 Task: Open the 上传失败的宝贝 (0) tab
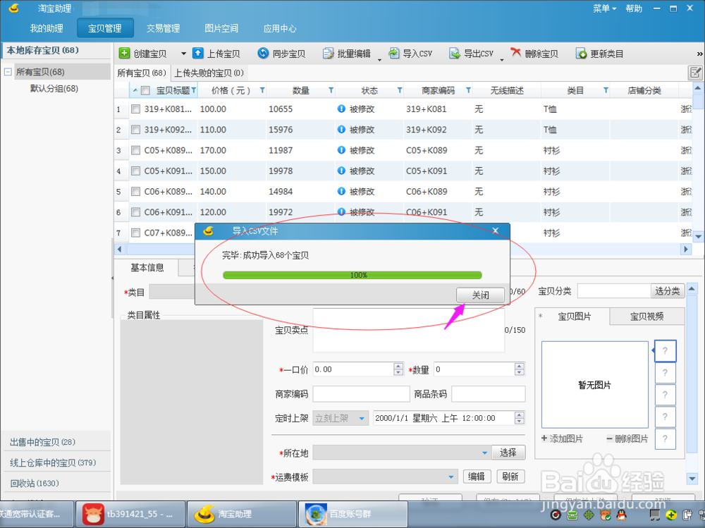coord(209,73)
